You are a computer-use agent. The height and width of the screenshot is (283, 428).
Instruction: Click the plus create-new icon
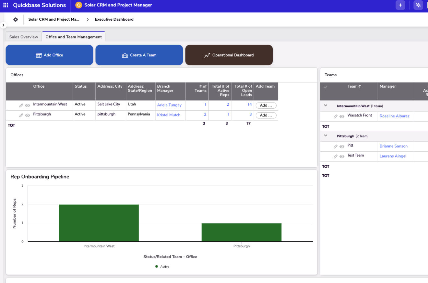400,5
